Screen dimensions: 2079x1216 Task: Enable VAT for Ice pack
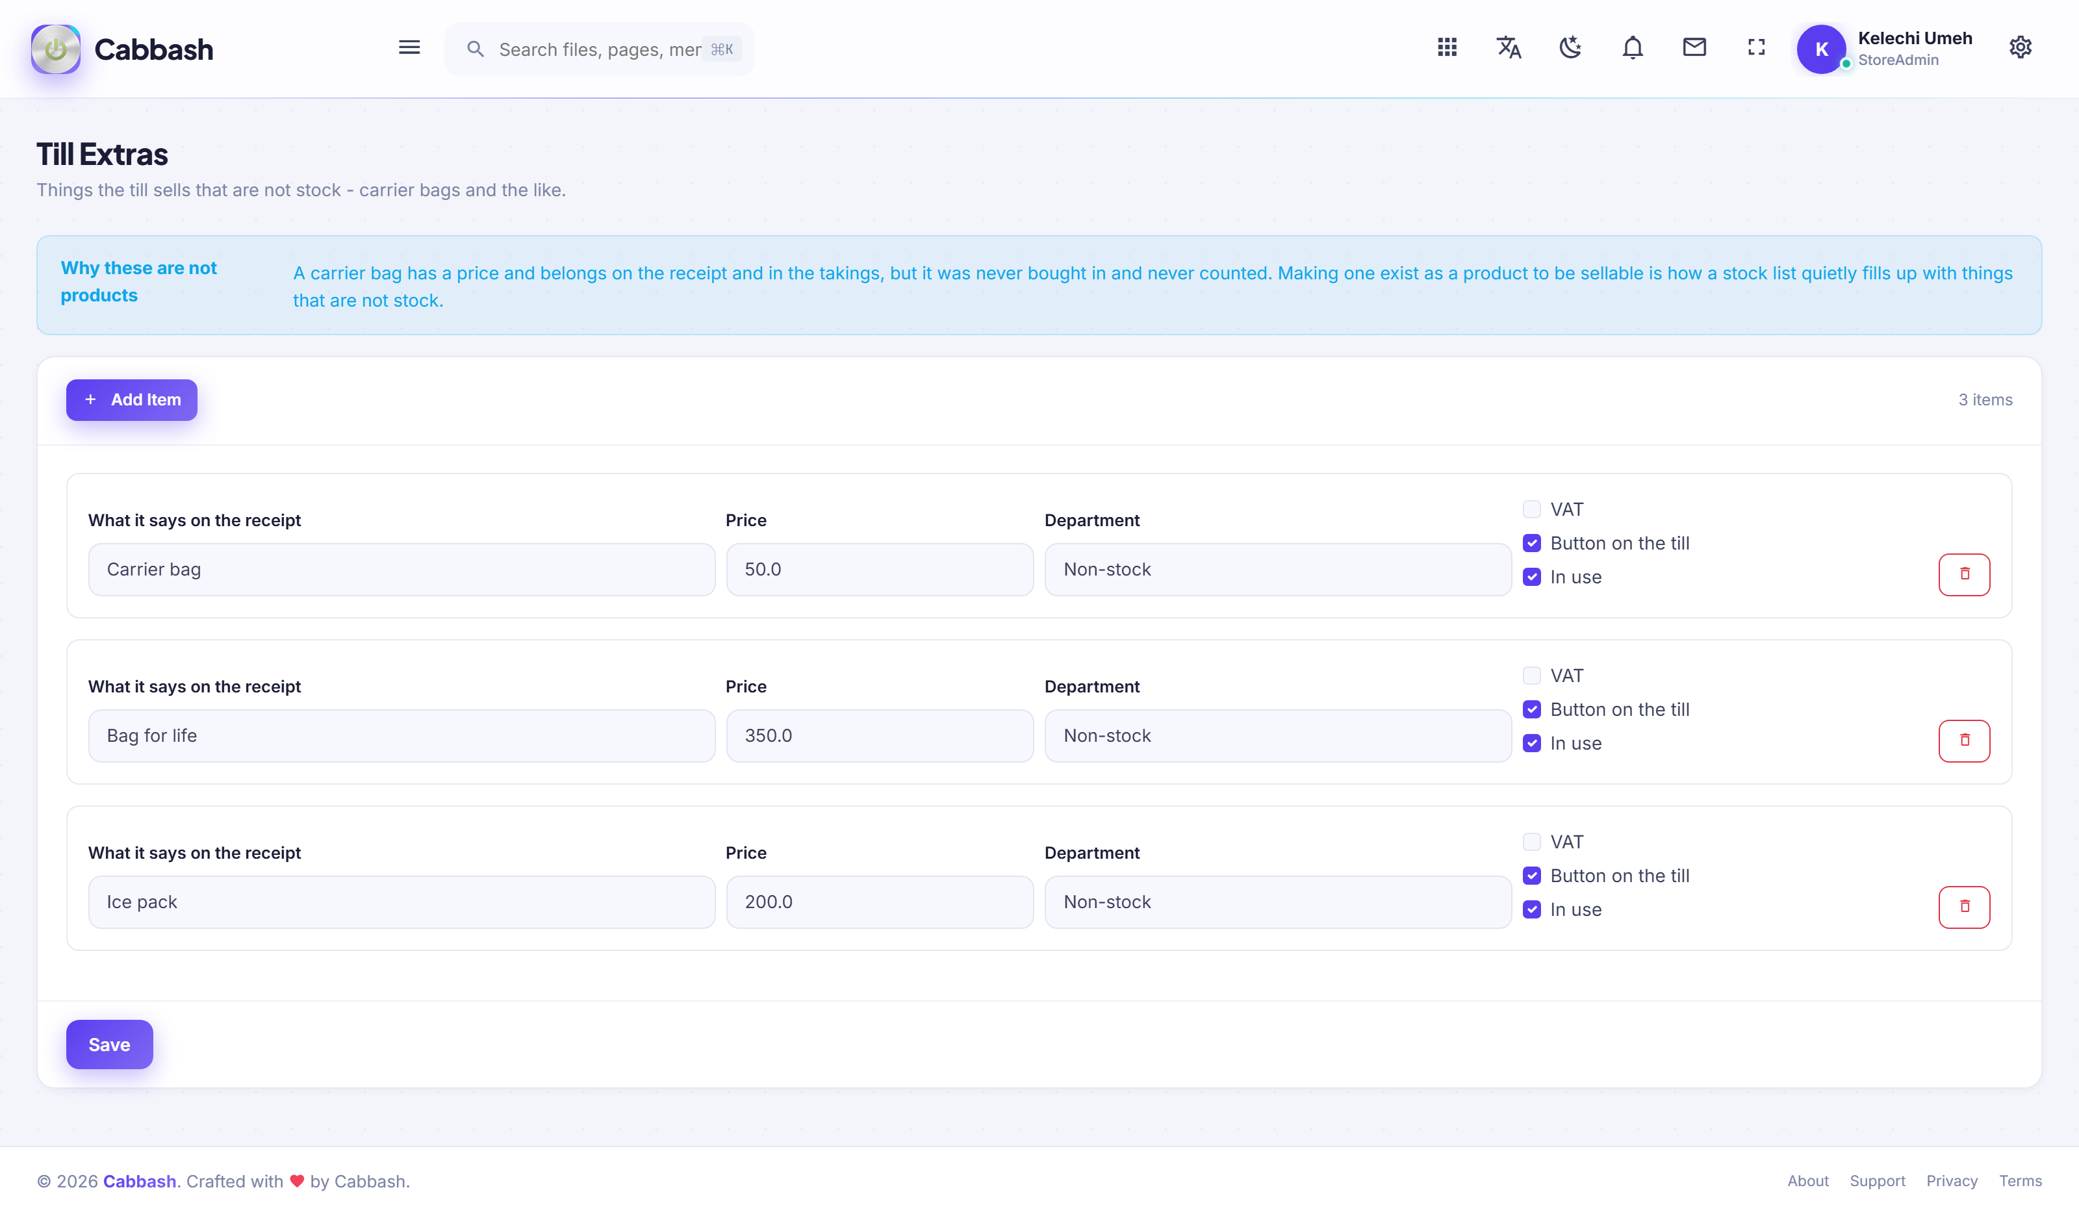1532,841
